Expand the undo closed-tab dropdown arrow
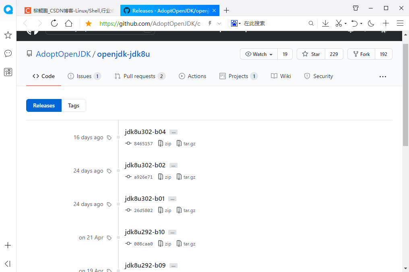 (361, 24)
